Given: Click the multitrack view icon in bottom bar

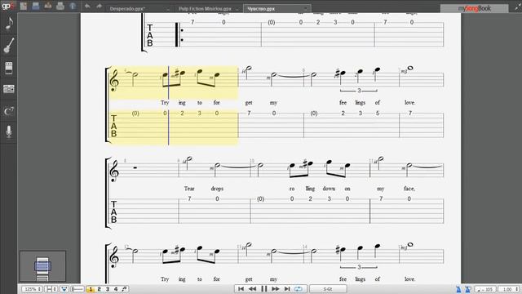Looking at the screenshot, I should coord(64,289).
